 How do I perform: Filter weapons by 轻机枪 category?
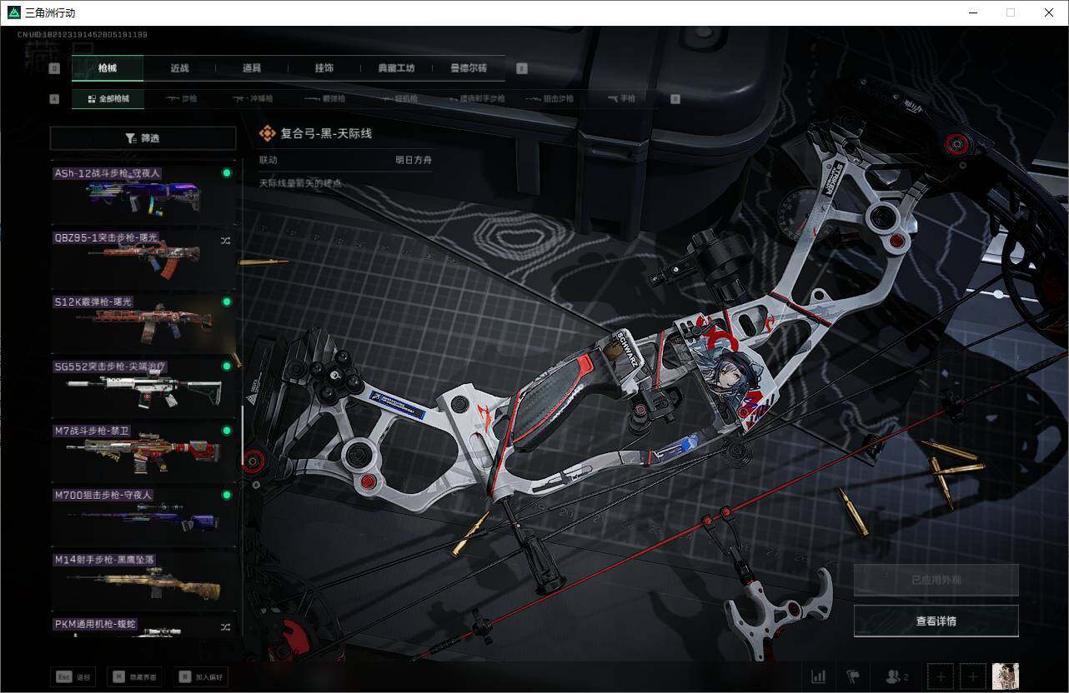tap(397, 98)
